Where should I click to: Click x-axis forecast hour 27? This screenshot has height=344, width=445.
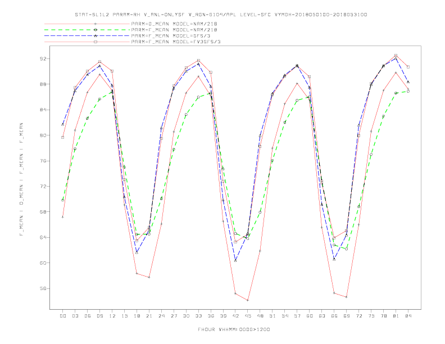(x=174, y=316)
